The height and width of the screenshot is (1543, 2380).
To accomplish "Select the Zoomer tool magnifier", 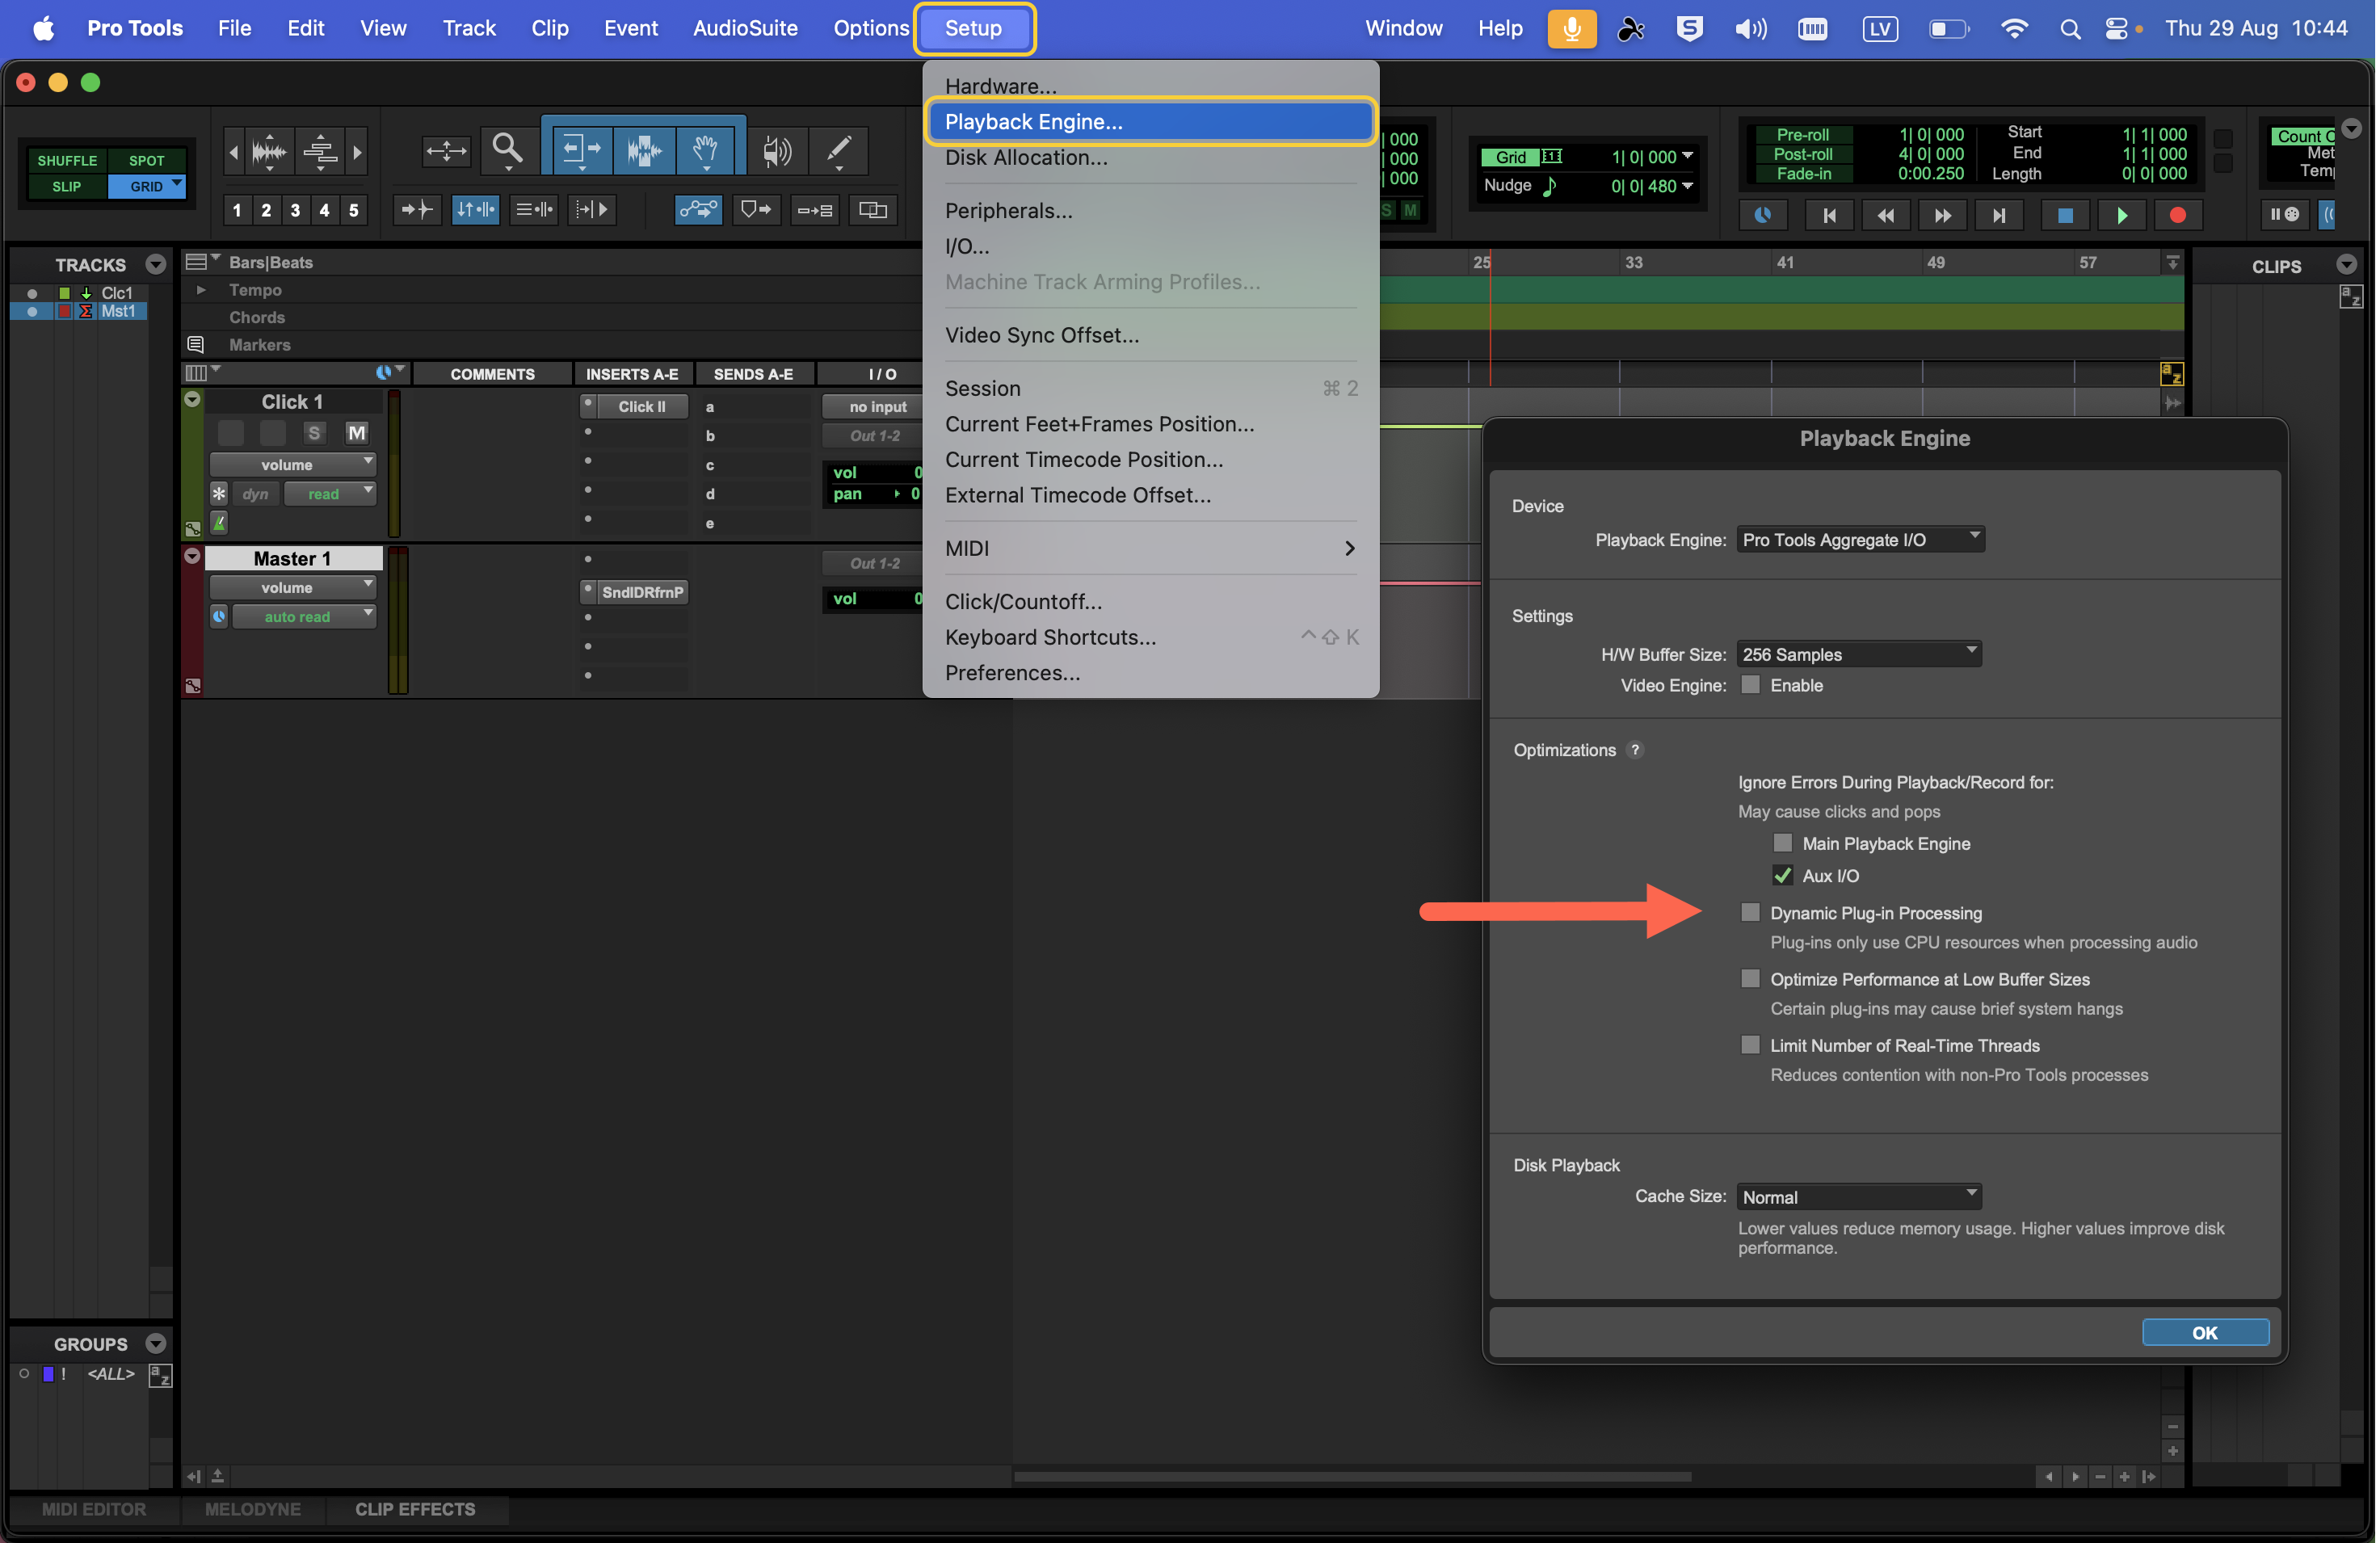I will [x=507, y=150].
